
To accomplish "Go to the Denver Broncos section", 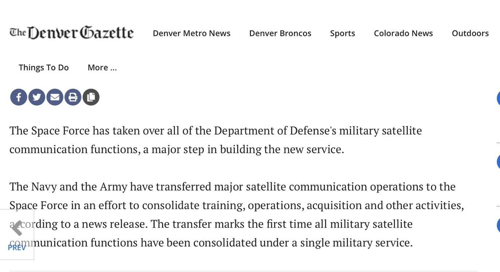I will [x=280, y=33].
